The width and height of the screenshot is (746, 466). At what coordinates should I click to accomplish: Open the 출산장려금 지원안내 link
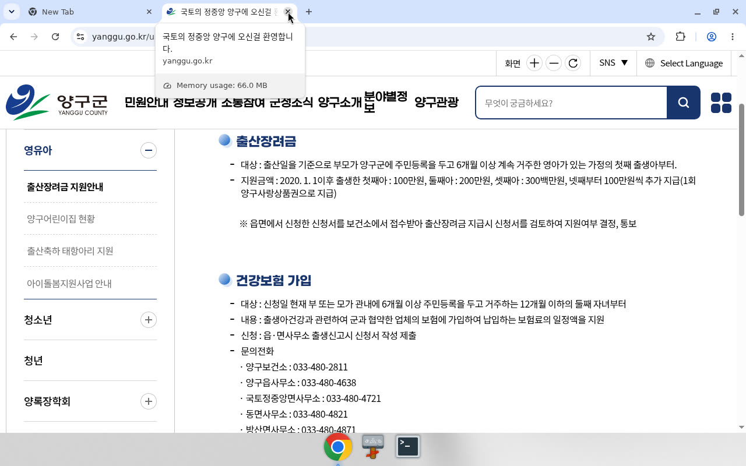[65, 187]
